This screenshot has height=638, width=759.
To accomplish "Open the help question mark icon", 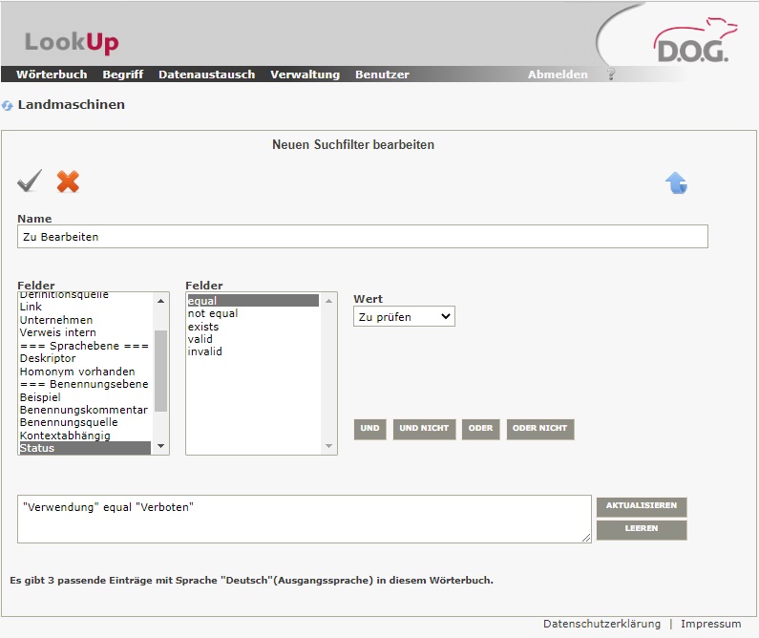I will pyautogui.click(x=611, y=74).
